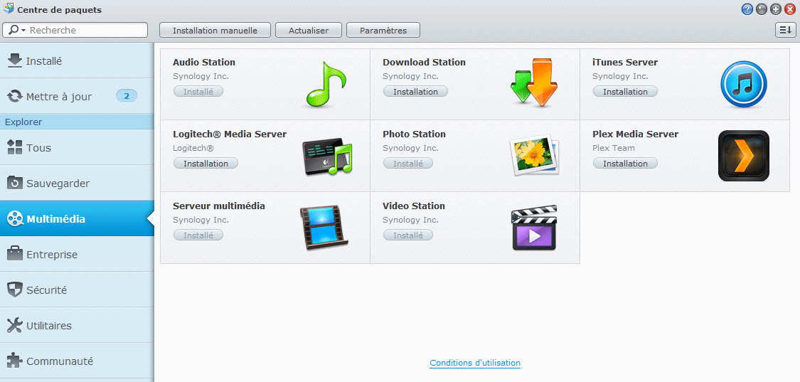The width and height of the screenshot is (800, 382).
Task: Click the Installé download tray icon in the sidebar
Action: click(15, 60)
